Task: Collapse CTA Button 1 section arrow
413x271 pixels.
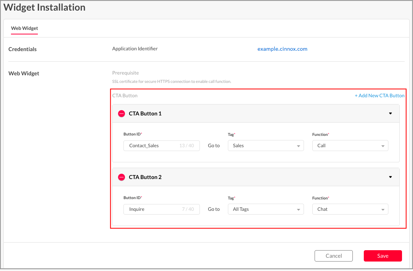Action: coord(390,114)
